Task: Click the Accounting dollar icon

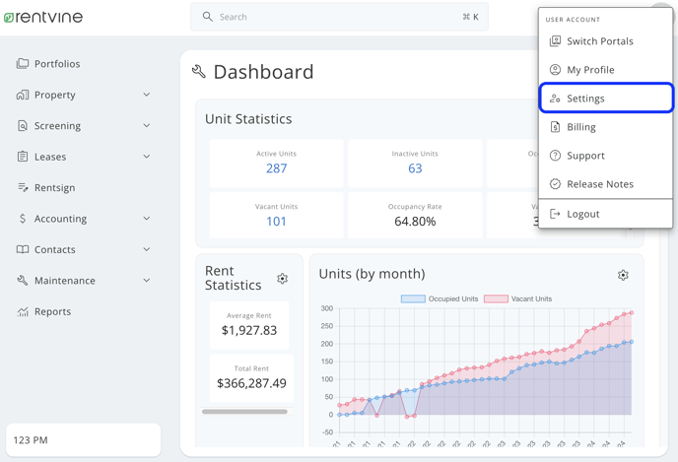Action: click(x=23, y=219)
